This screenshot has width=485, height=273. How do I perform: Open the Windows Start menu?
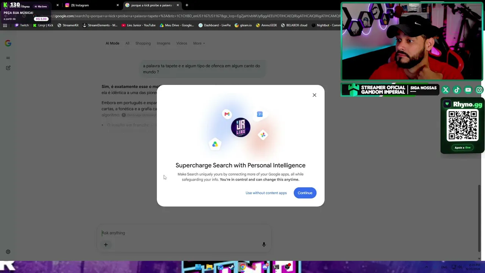pos(198,267)
